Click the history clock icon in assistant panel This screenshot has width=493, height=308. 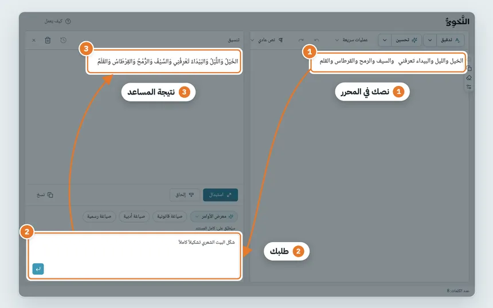63,40
